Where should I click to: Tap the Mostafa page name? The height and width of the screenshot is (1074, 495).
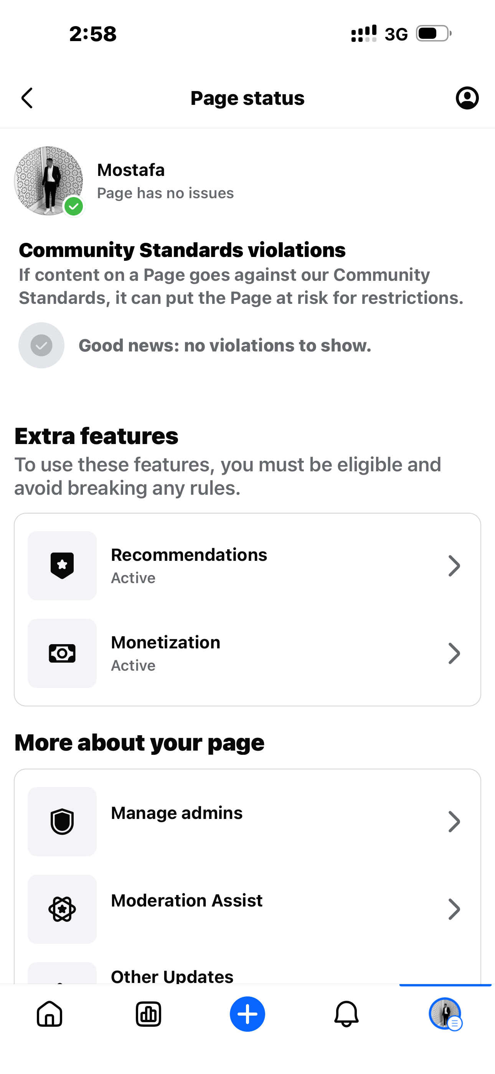coord(131,170)
